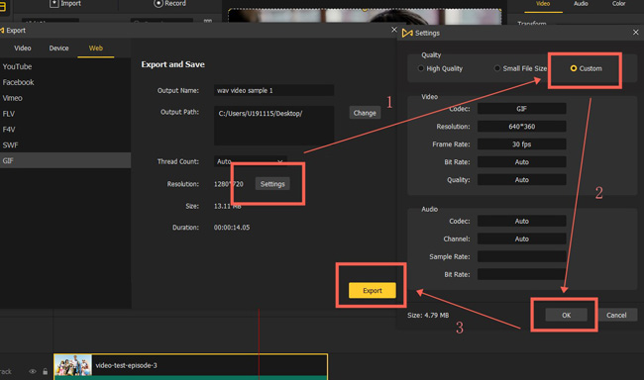Toggle the track lock icon
The height and width of the screenshot is (380, 644).
point(46,371)
